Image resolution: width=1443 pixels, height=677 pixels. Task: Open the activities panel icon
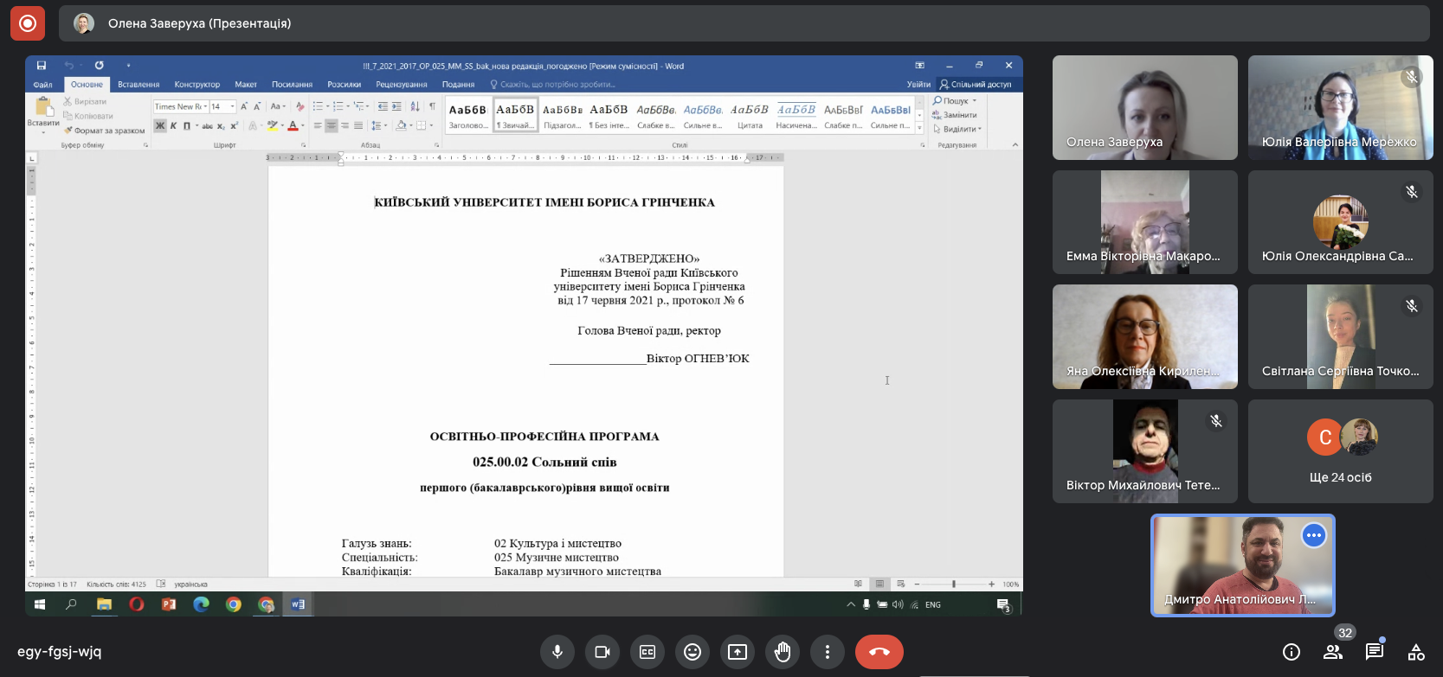click(1416, 652)
